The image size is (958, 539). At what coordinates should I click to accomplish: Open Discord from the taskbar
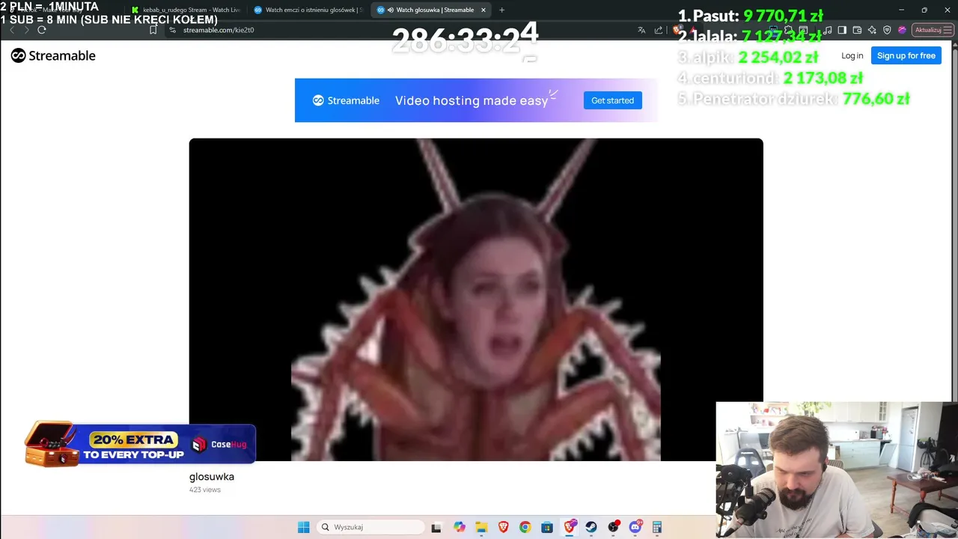(x=635, y=527)
